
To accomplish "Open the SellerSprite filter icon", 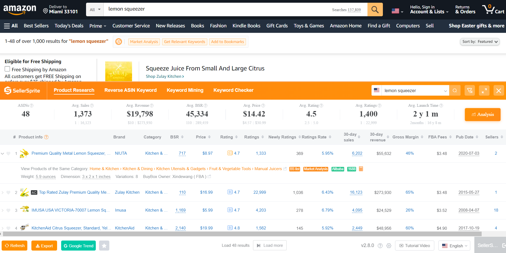I will [x=470, y=90].
